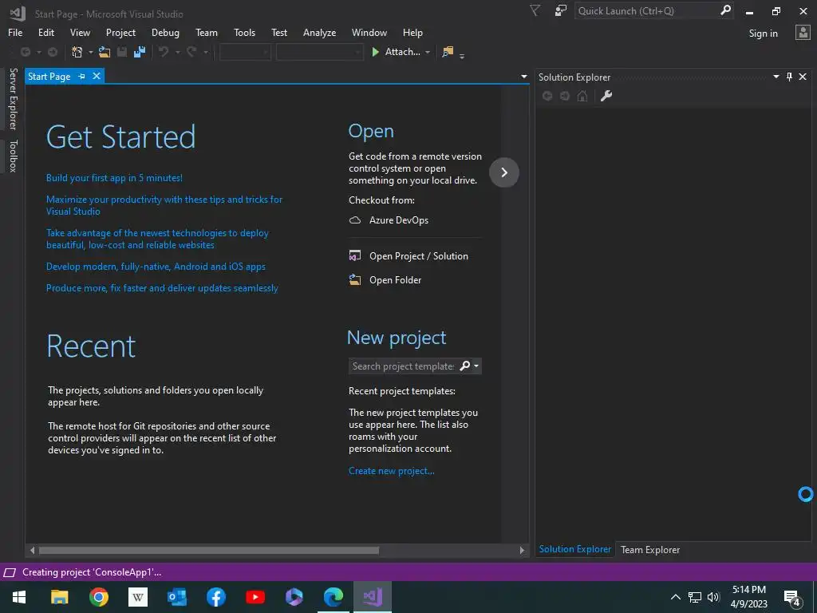
Task: Open Solution Explorer window position dropdown
Action: pos(776,77)
